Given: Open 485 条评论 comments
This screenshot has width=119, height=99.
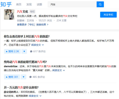Looking at the screenshot, I should pyautogui.click(x=37, y=77).
